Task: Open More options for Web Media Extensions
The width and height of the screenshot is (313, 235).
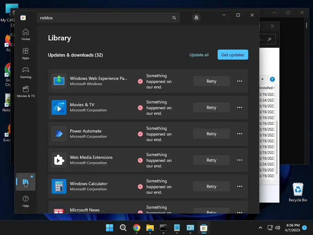Action: tap(240, 160)
